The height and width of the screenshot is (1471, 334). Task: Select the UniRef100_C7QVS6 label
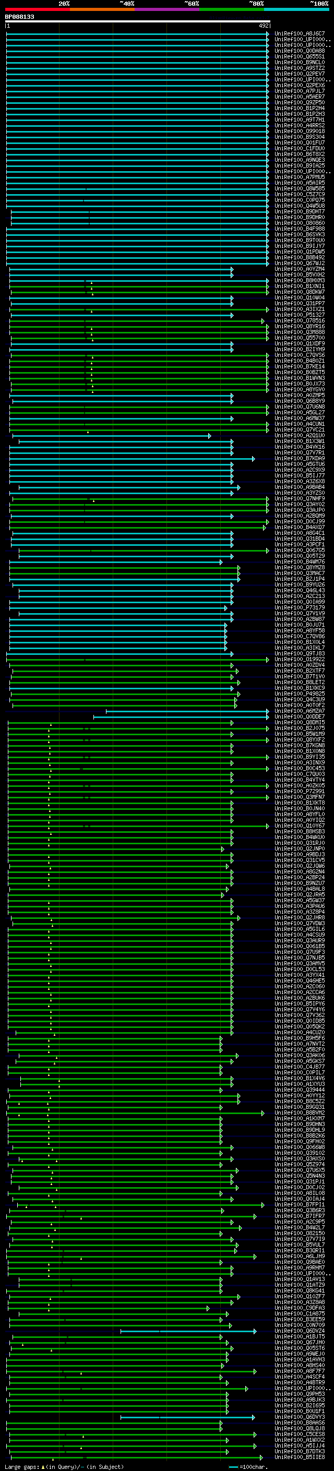point(300,355)
